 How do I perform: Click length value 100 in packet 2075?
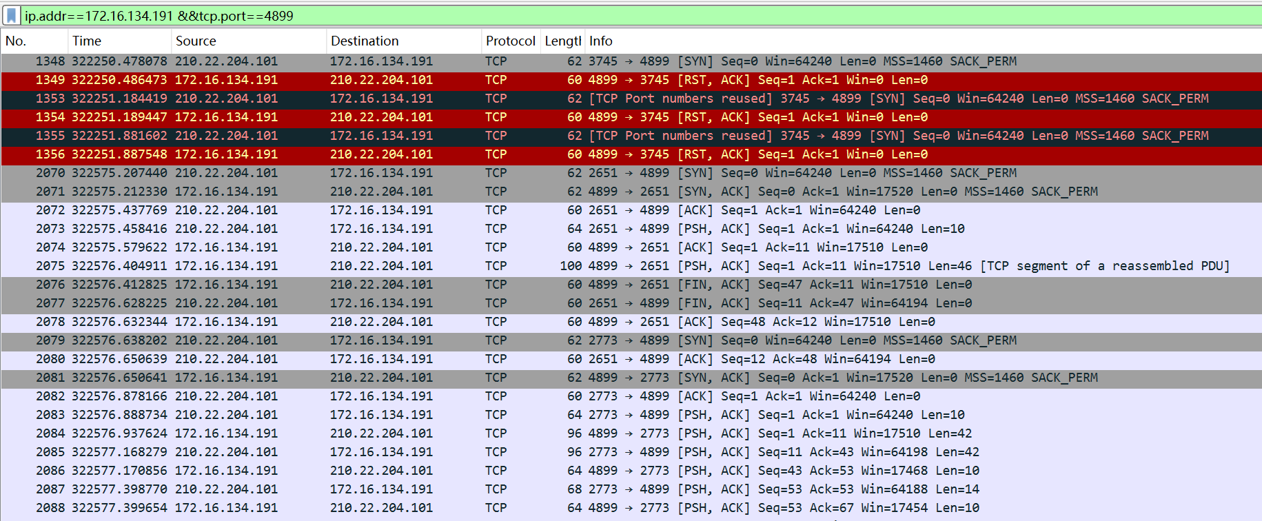[571, 266]
